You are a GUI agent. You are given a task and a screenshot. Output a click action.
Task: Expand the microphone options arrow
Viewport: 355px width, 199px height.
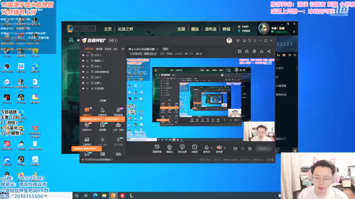point(212,148)
